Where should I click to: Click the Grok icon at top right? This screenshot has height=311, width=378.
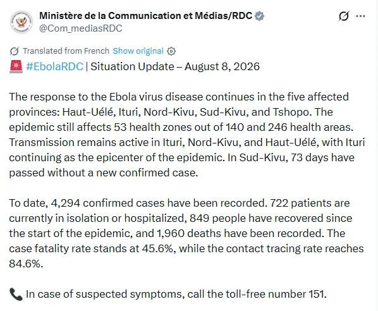click(343, 16)
